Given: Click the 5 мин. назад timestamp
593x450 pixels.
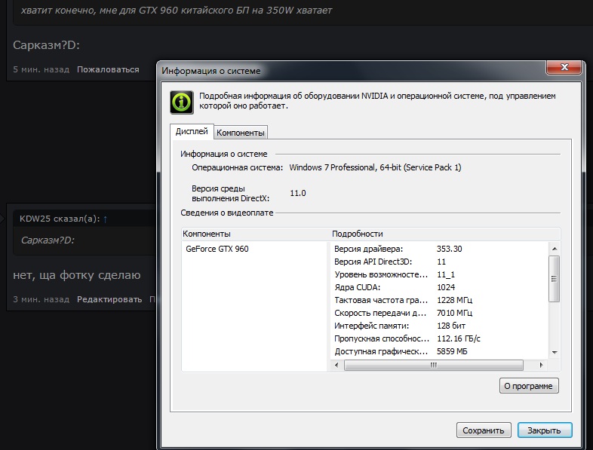Looking at the screenshot, I should (41, 69).
